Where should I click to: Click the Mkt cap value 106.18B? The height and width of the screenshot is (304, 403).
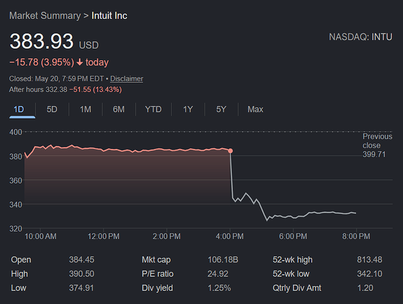(223, 260)
